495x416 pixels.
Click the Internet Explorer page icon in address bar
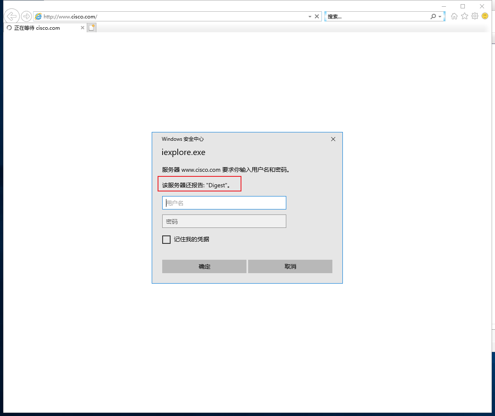pos(38,16)
